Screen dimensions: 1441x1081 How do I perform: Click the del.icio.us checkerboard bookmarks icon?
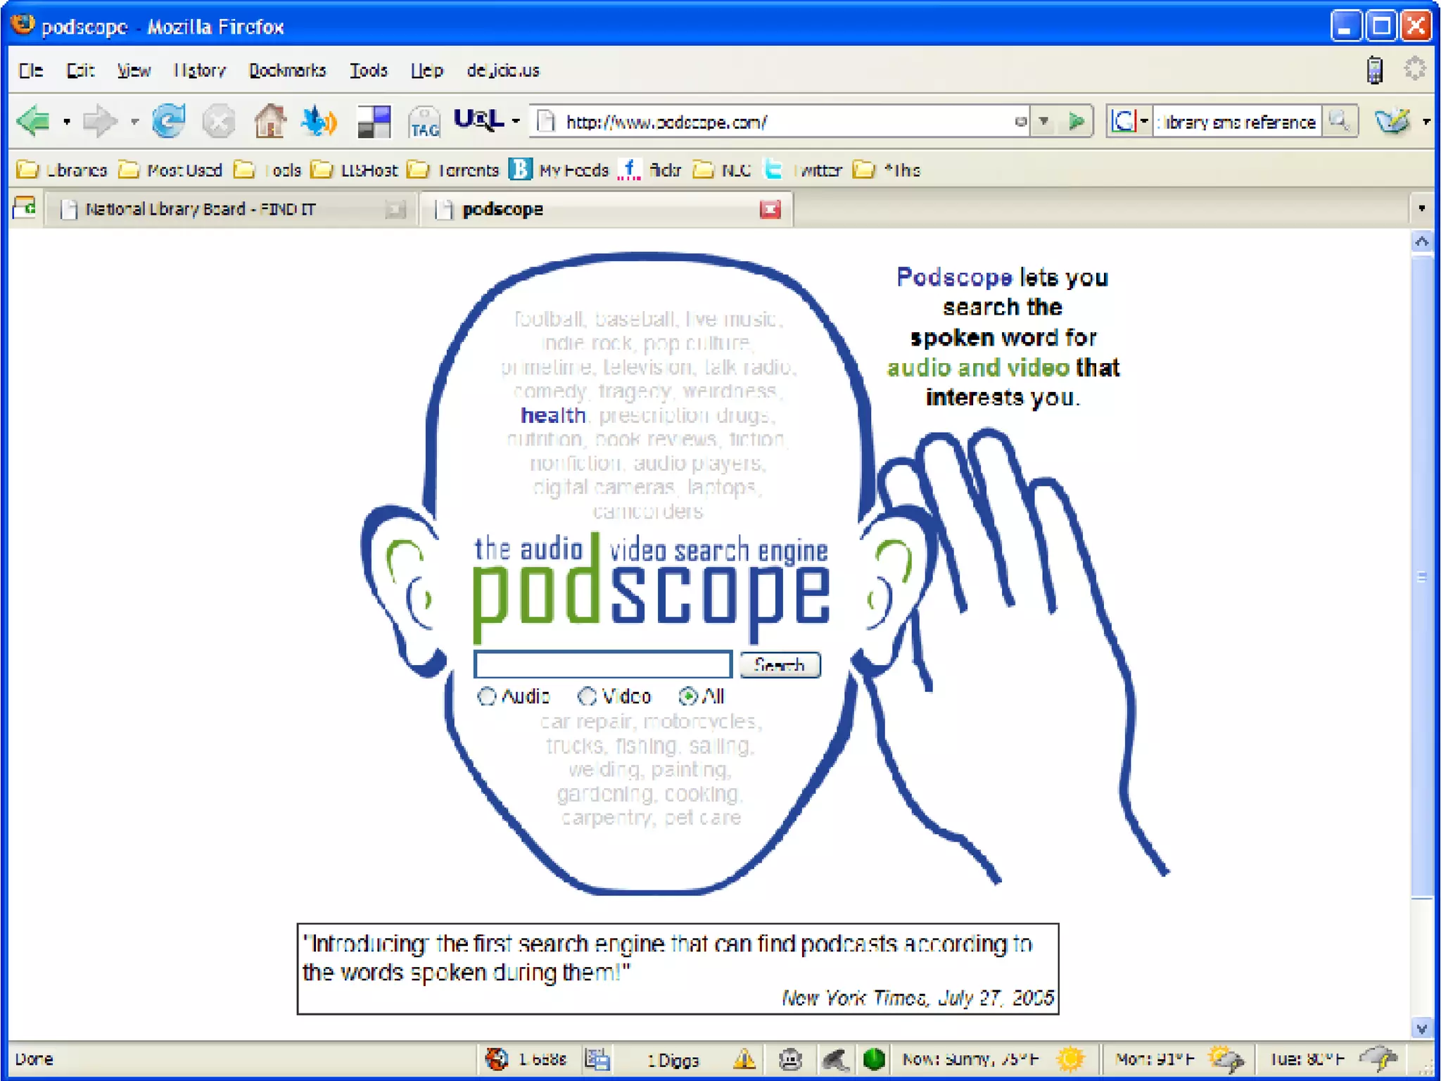click(374, 122)
